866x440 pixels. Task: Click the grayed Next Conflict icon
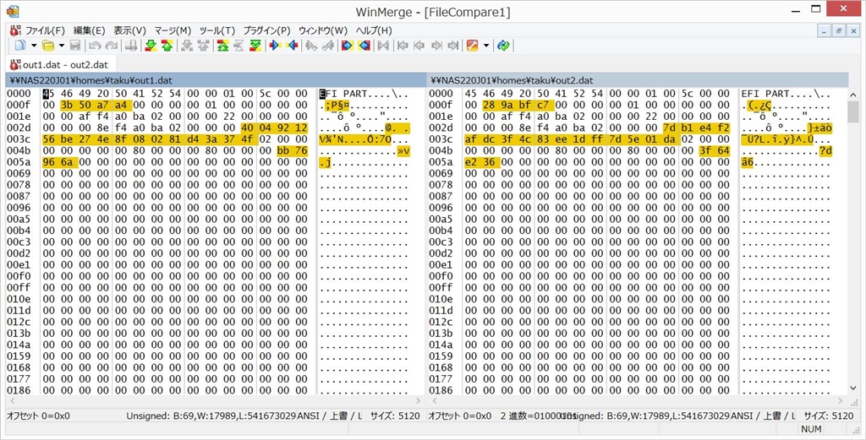pos(187,46)
